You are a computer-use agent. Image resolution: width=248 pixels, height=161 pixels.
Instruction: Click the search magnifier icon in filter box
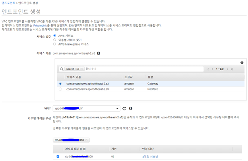[62, 69]
